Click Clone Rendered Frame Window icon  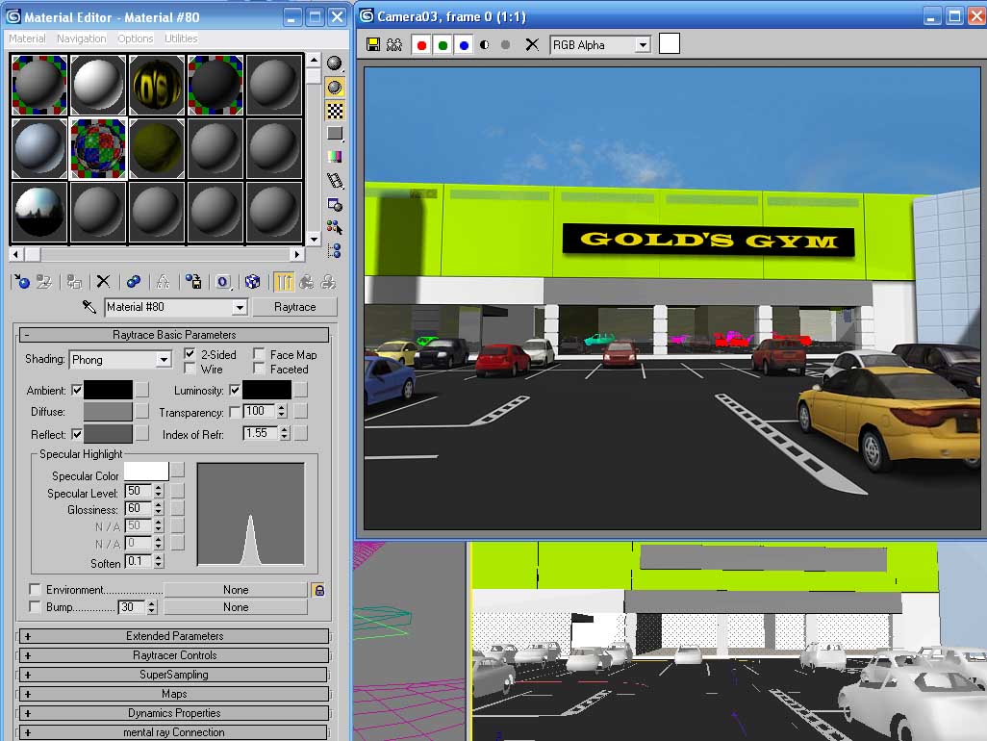[x=394, y=44]
